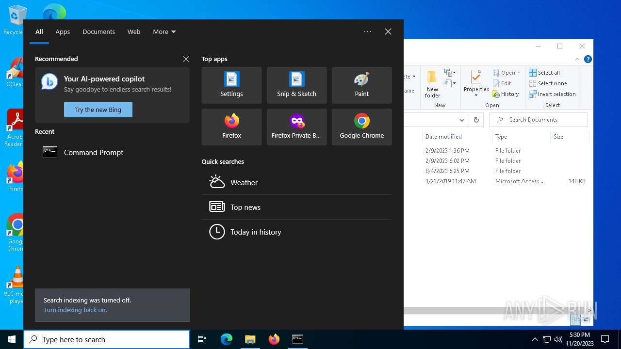Open the address bar history dropdown
The height and width of the screenshot is (349, 621).
(462, 120)
